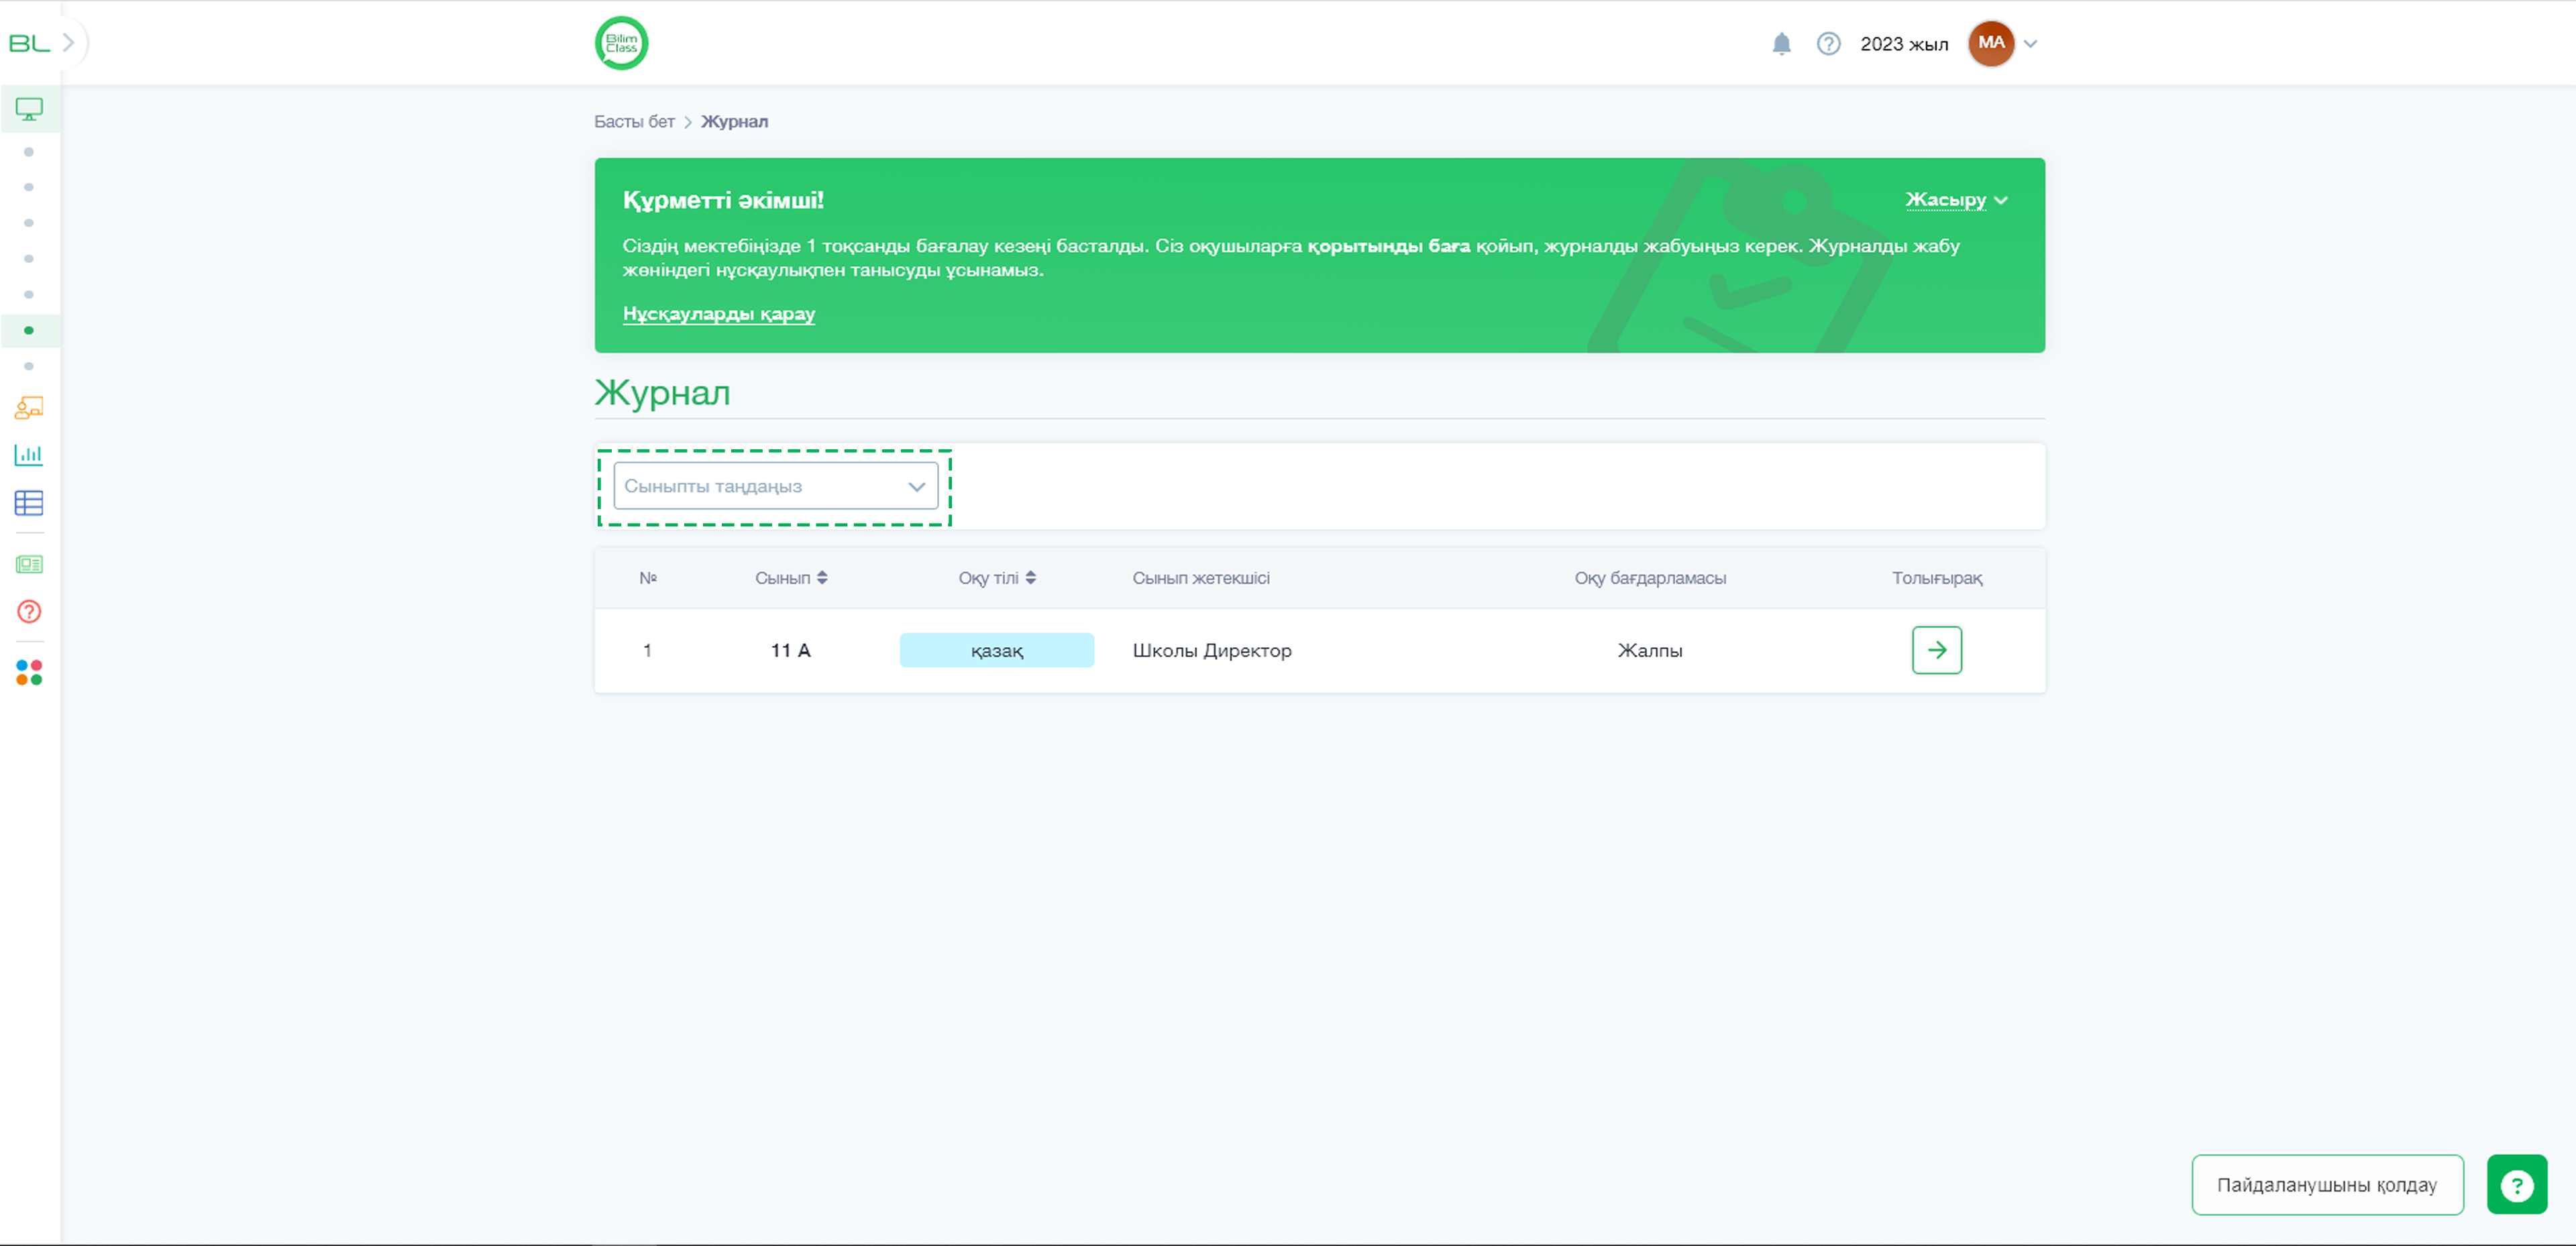Click Толығырақ column header

coord(1937,578)
